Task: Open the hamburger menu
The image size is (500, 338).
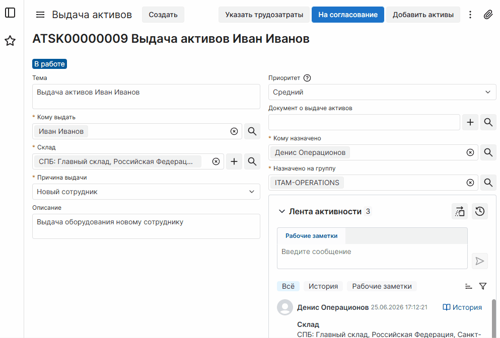Action: coord(40,15)
